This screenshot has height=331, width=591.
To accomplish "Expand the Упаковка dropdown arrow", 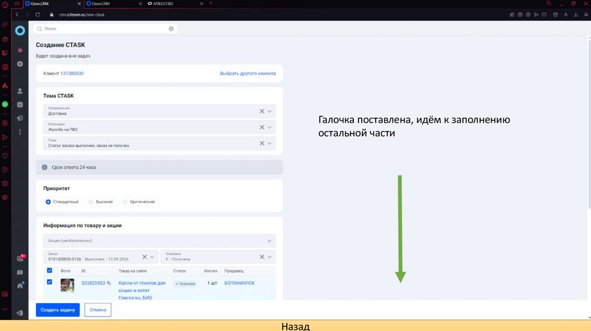I will pos(270,257).
